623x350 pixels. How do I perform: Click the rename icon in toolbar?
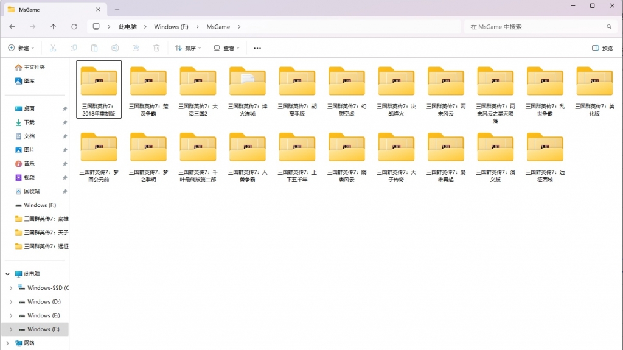click(115, 48)
